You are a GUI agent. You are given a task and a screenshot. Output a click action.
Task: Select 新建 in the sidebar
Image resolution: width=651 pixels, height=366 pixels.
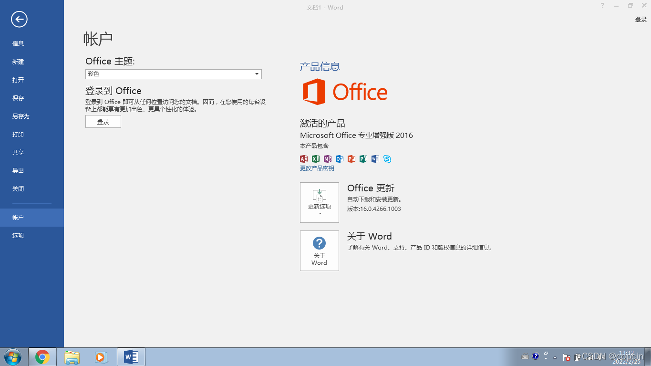pos(32,62)
